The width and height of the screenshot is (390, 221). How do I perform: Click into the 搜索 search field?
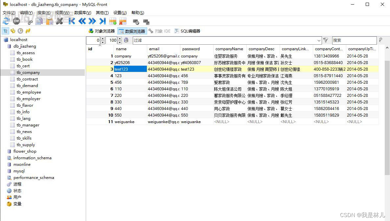[355, 40]
